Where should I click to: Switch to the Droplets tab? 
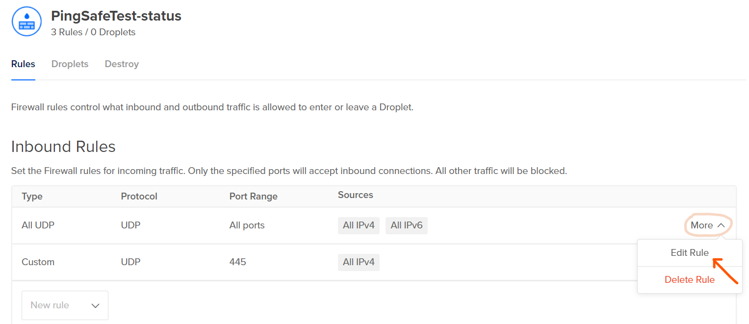click(x=70, y=64)
